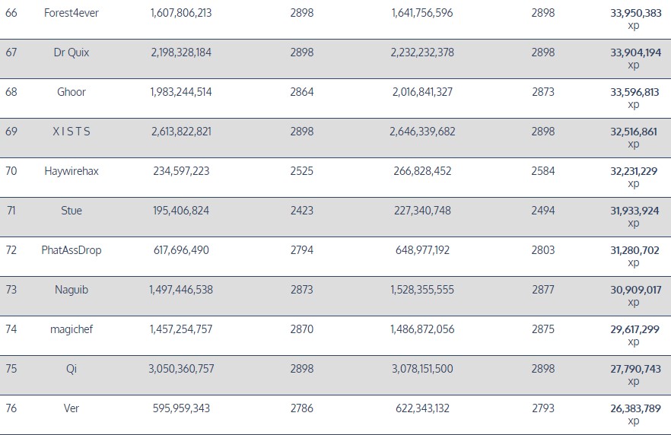This screenshot has width=671, height=435.
Task: Open player Stue's hiscore page
Action: 72,211
